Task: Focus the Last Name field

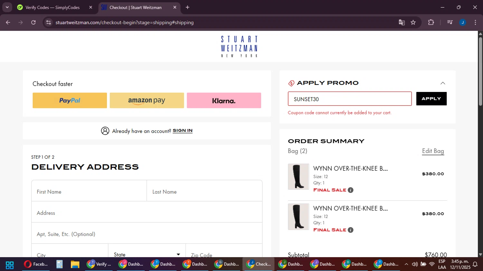Action: point(204,191)
